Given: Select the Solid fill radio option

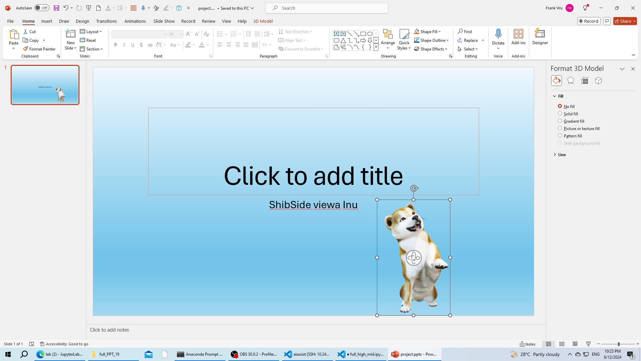Looking at the screenshot, I should (x=560, y=114).
